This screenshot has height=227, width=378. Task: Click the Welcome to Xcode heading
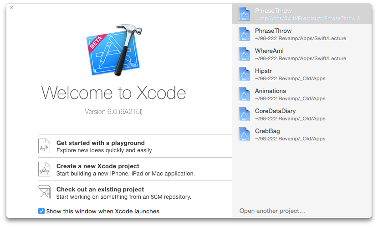pos(113,93)
